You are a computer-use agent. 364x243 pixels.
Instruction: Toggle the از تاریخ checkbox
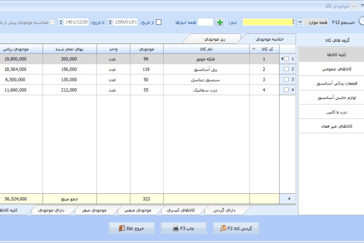[158, 22]
